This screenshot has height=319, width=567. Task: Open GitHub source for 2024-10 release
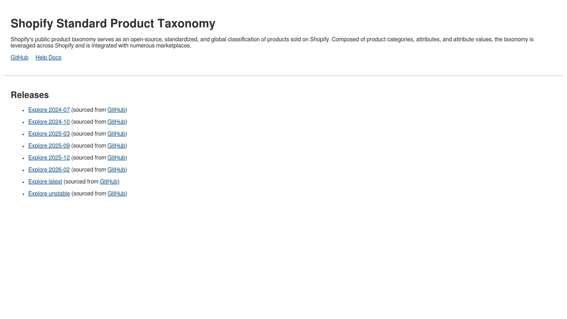(116, 122)
